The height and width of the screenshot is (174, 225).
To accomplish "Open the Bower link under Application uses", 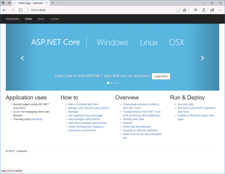I will point(17,112).
